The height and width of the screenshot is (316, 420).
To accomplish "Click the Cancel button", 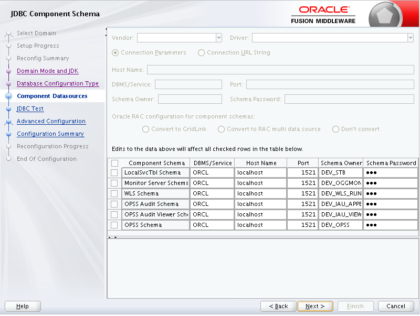I will coord(396,307).
